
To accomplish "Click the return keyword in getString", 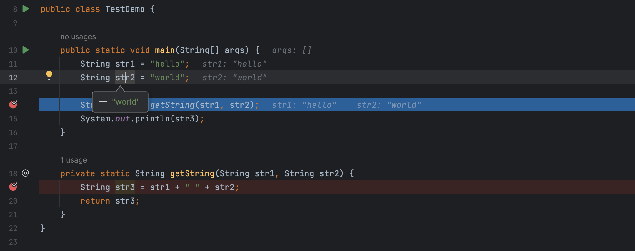I will [x=95, y=201].
